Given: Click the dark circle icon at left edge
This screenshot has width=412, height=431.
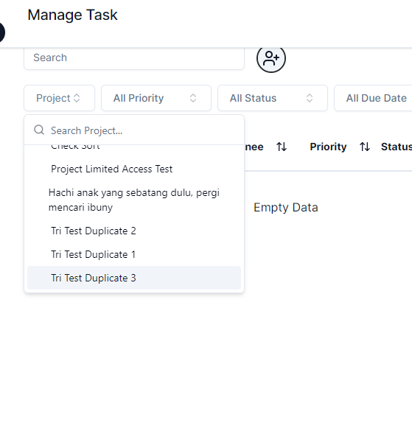Looking at the screenshot, I should (x=1, y=32).
